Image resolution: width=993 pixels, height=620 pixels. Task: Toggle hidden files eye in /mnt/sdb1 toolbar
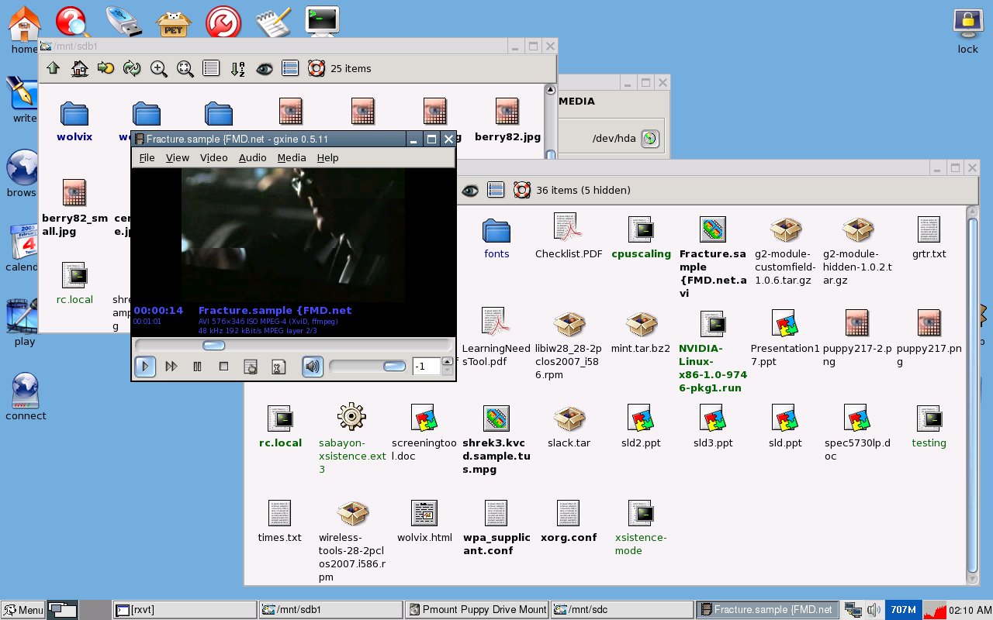[264, 68]
